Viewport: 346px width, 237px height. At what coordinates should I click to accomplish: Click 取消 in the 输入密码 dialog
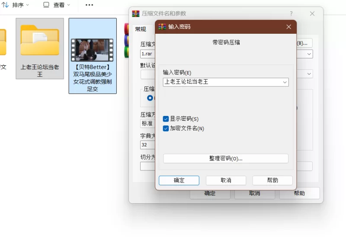(226, 180)
